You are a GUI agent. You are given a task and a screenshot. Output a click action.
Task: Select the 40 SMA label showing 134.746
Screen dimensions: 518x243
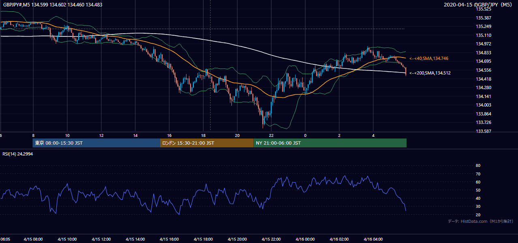[x=429, y=59]
